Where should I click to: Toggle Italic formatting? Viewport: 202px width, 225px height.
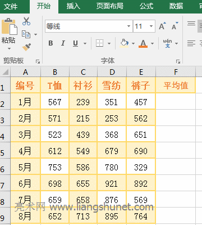coord(63,43)
